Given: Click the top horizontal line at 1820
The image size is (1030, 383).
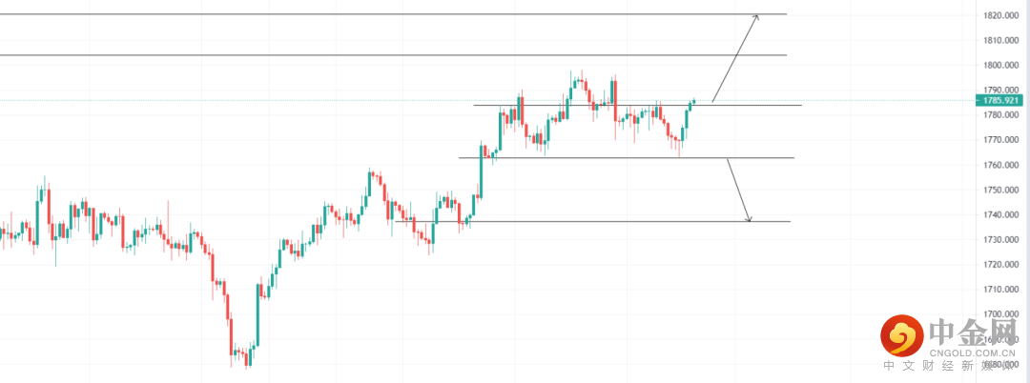Looking at the screenshot, I should [393, 13].
